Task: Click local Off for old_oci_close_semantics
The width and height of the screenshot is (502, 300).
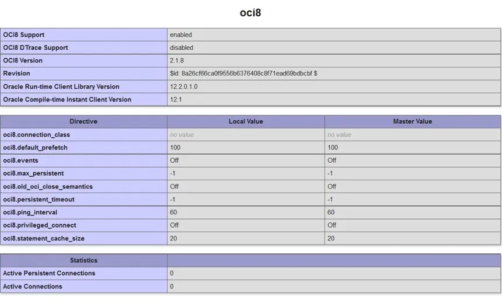Action: pyautogui.click(x=175, y=186)
